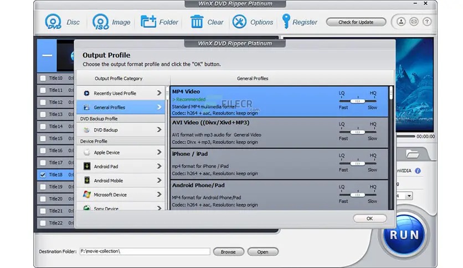The height and width of the screenshot is (268, 463).
Task: Click the MP4 Video quality slider
Action: click(358, 101)
